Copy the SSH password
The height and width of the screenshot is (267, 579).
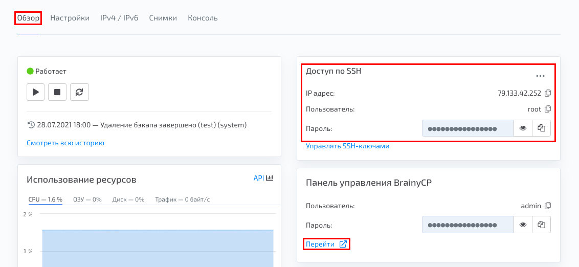[541, 128]
